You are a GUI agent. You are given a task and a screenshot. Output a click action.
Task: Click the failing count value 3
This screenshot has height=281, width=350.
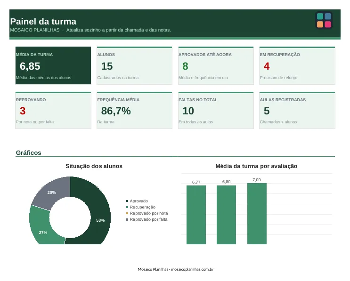[23, 111]
